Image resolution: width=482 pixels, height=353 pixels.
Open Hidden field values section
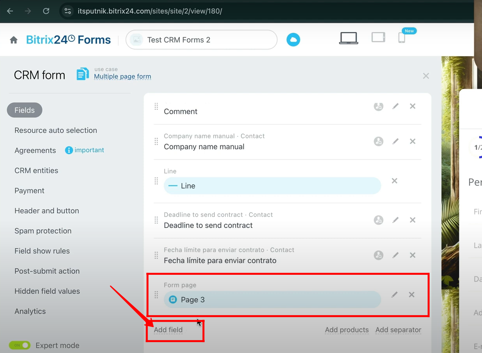coord(47,291)
